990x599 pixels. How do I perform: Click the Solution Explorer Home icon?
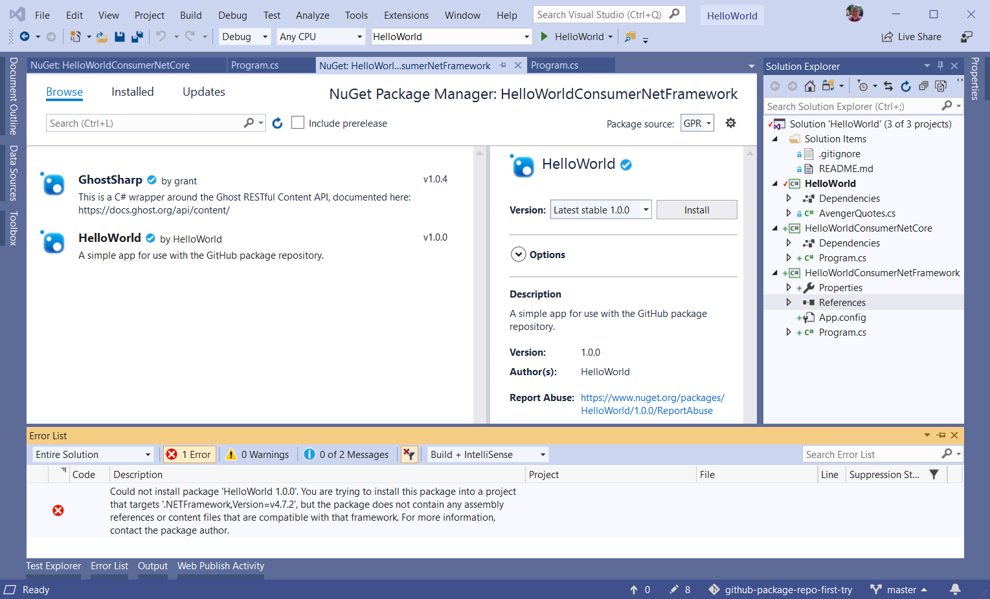pos(809,86)
